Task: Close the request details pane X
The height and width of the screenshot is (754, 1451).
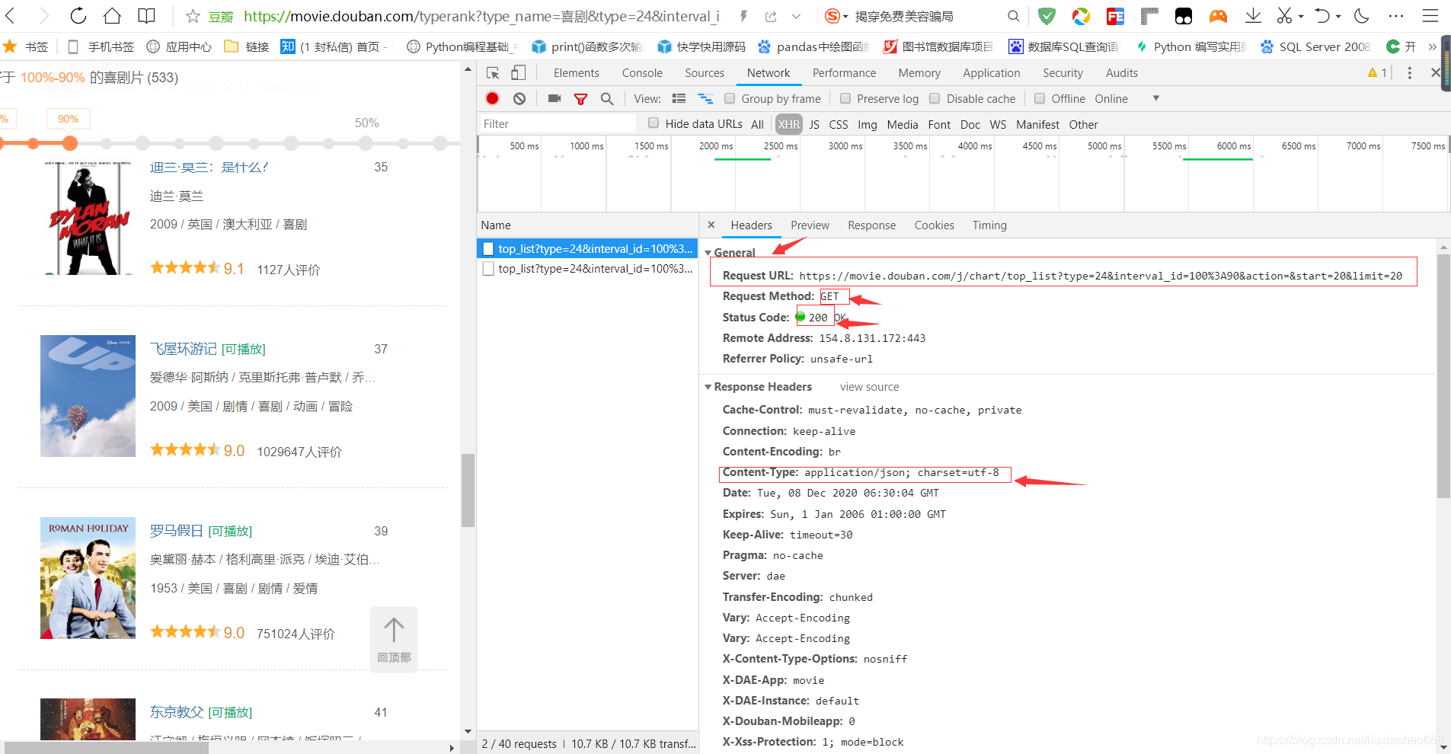Action: pos(711,225)
